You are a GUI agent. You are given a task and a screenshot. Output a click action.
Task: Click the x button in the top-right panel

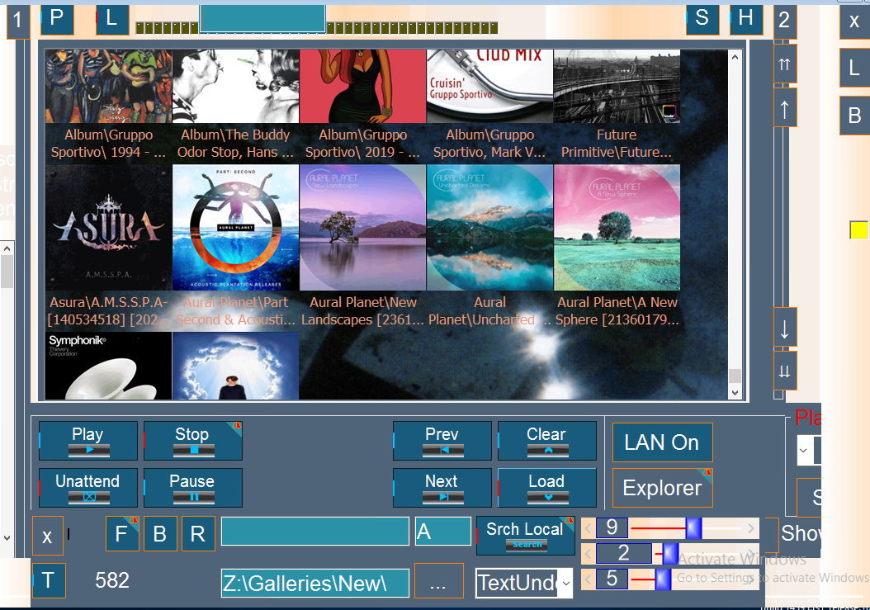pyautogui.click(x=855, y=21)
